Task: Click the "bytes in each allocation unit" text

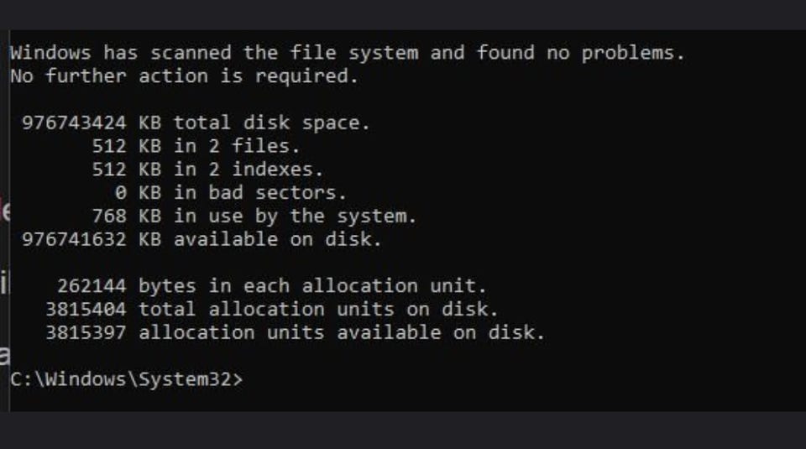Action: click(x=312, y=285)
